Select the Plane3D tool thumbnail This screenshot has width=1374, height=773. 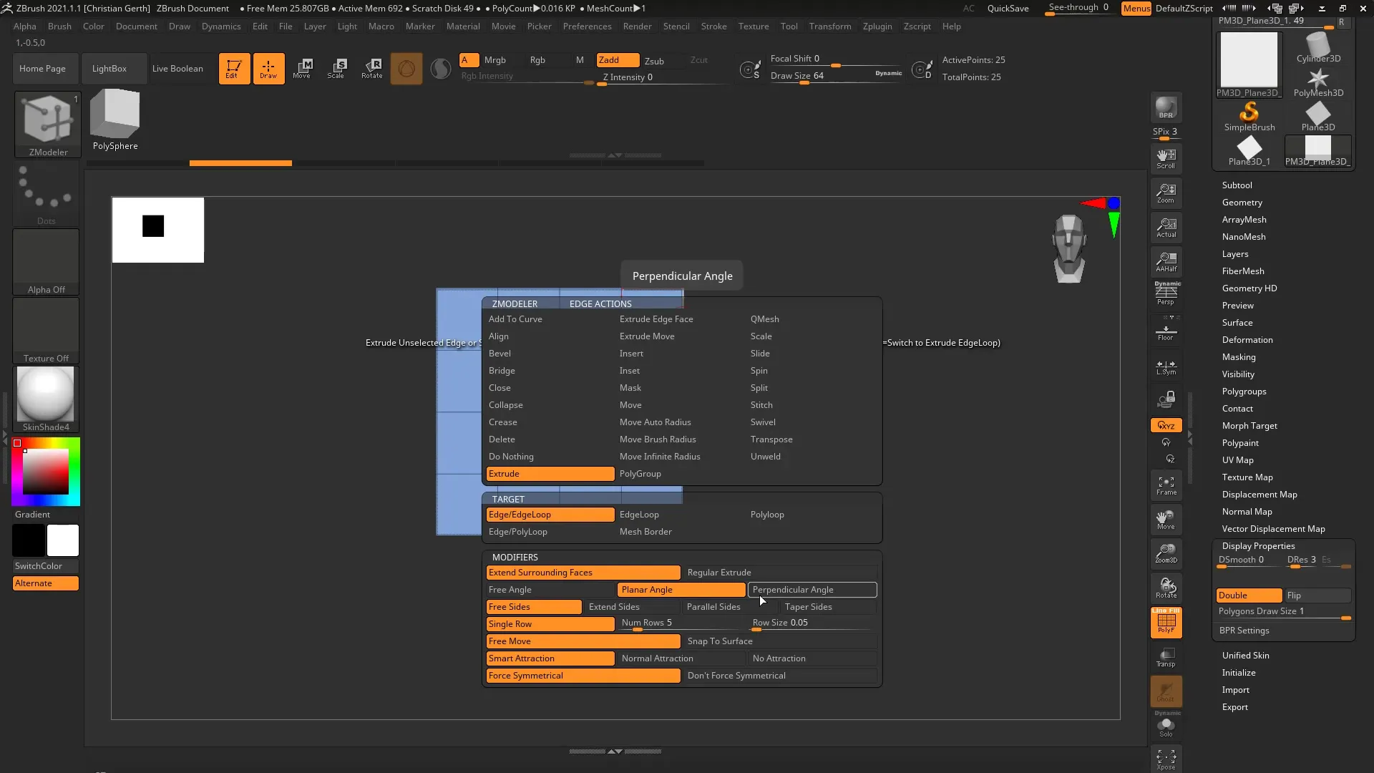pyautogui.click(x=1318, y=117)
